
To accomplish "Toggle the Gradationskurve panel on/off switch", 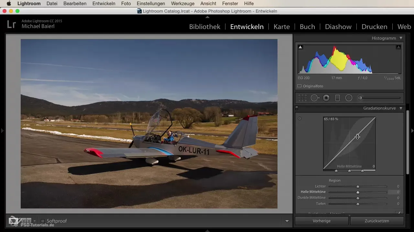I will coord(297,108).
